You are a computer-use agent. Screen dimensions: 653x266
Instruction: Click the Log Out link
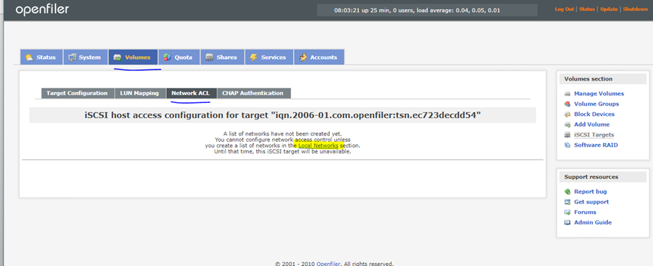click(x=564, y=9)
